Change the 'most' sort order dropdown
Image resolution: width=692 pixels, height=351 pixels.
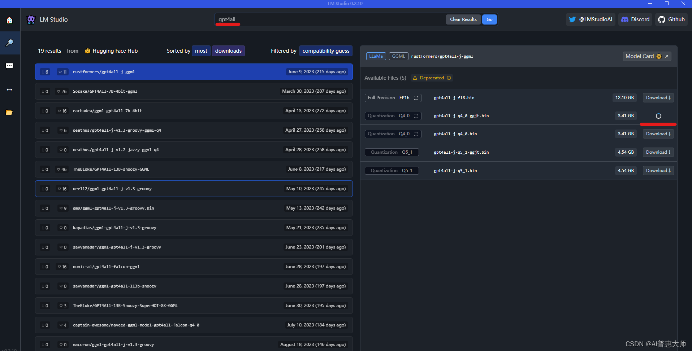coord(201,51)
